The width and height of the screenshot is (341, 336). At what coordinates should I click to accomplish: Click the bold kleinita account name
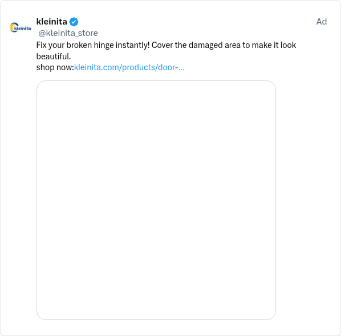51,22
